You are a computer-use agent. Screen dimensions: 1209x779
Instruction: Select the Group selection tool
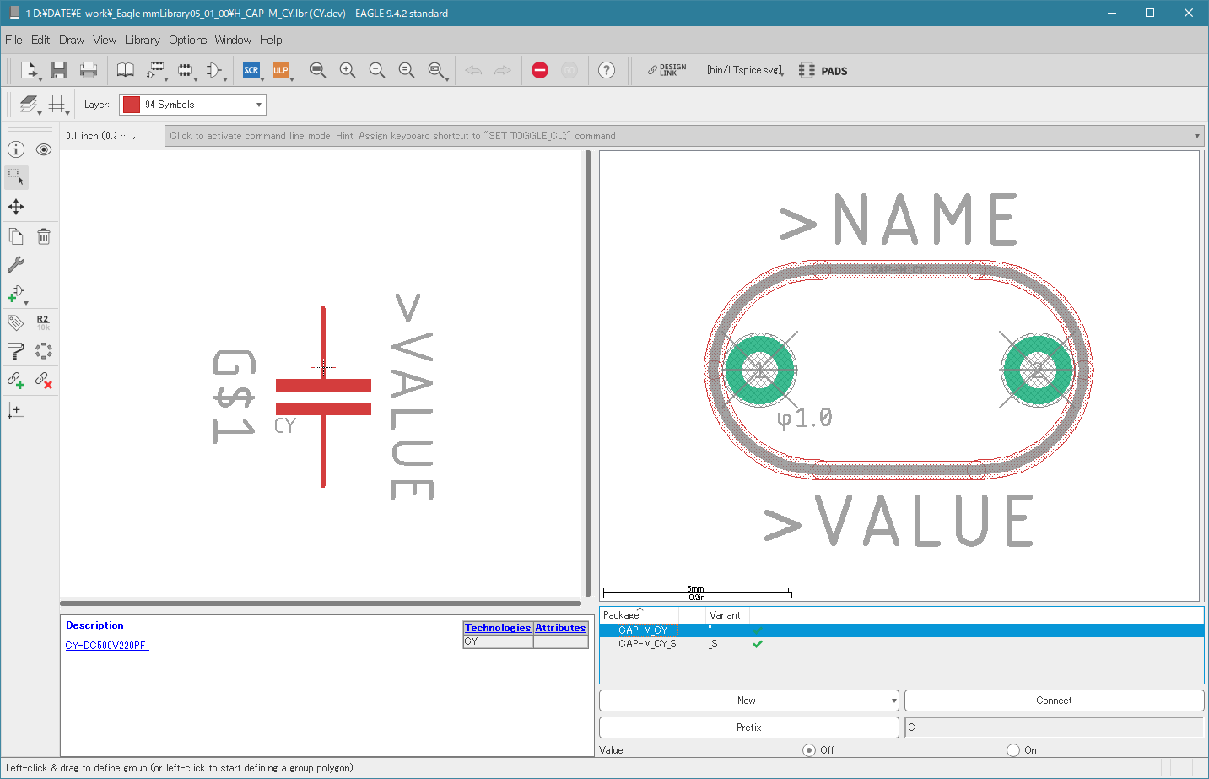coord(16,177)
